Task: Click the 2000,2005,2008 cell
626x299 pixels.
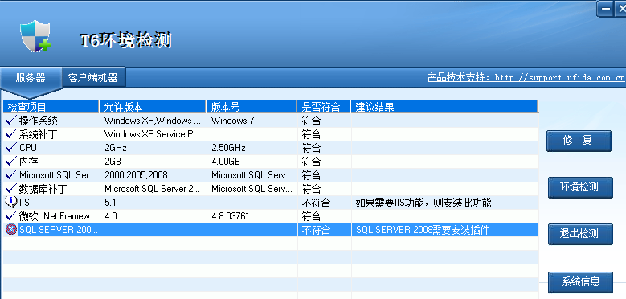Action: pos(136,175)
